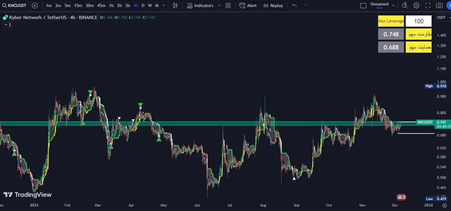Screen dimensions: 451x211
Task: Click the Low 0.429 price label
Action: [x=436, y=199]
